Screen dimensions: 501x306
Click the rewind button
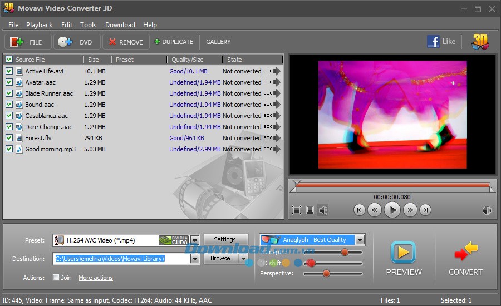pyautogui.click(x=374, y=210)
